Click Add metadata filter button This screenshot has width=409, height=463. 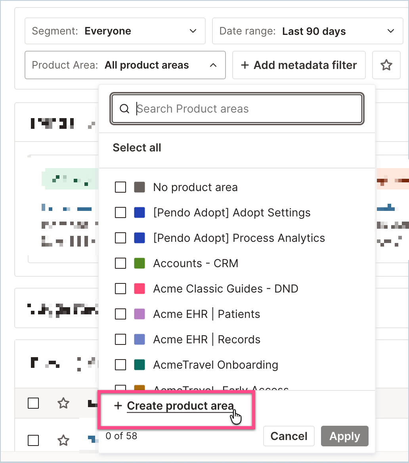pyautogui.click(x=299, y=65)
